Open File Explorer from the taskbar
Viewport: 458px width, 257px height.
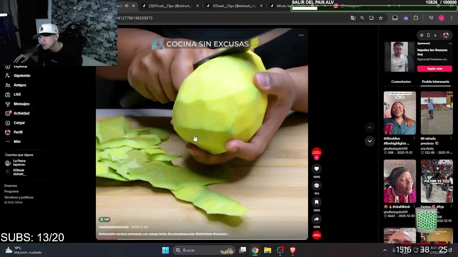(268, 250)
